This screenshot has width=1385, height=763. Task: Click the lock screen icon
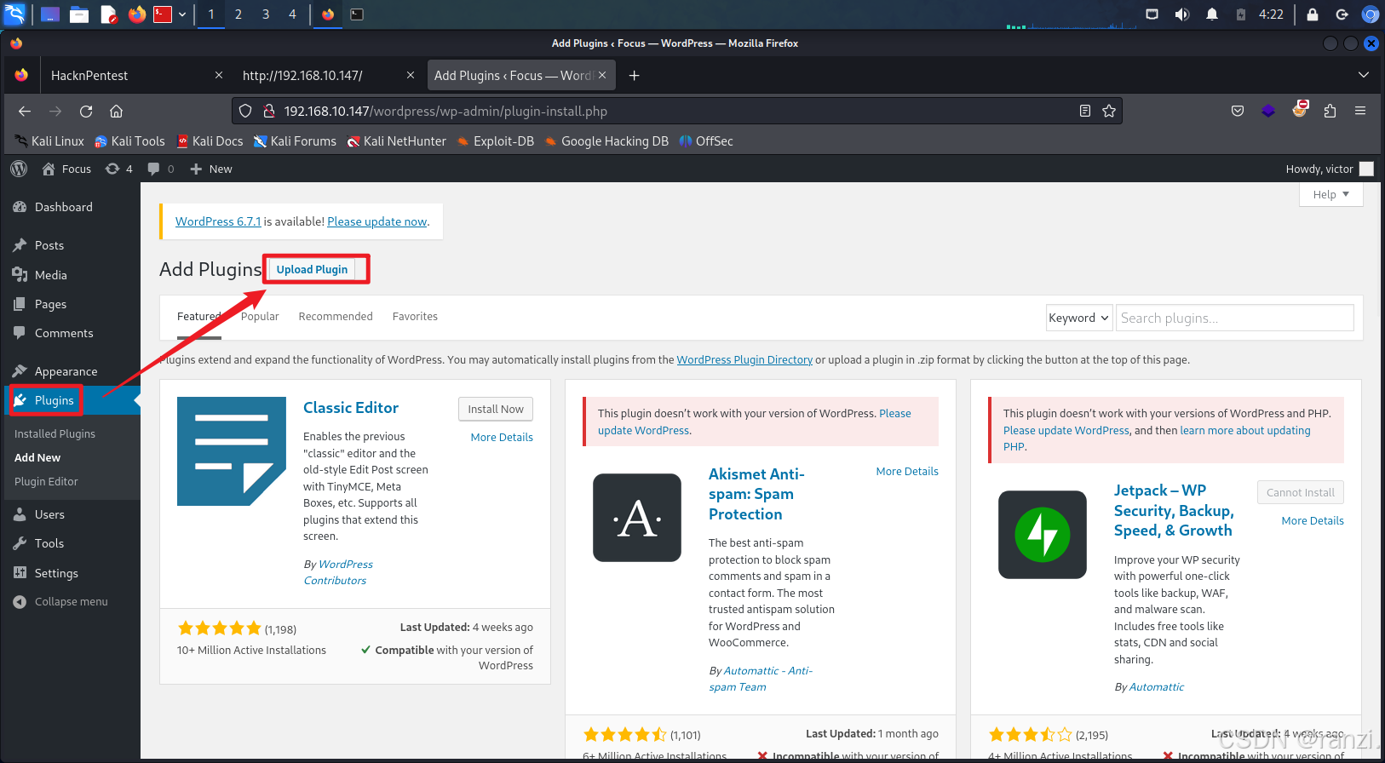tap(1313, 14)
